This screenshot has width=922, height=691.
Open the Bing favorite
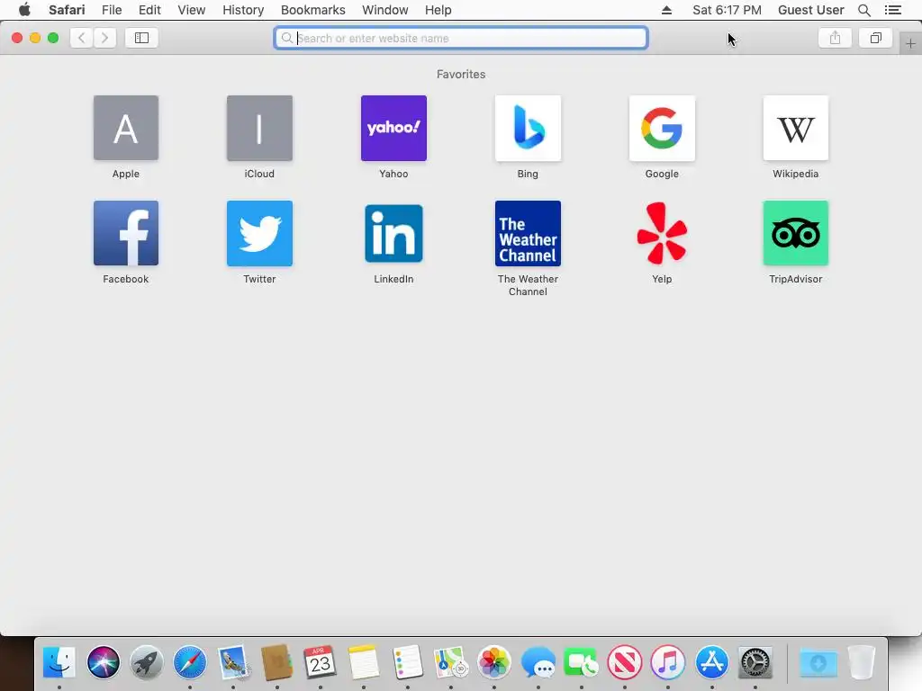click(x=528, y=128)
